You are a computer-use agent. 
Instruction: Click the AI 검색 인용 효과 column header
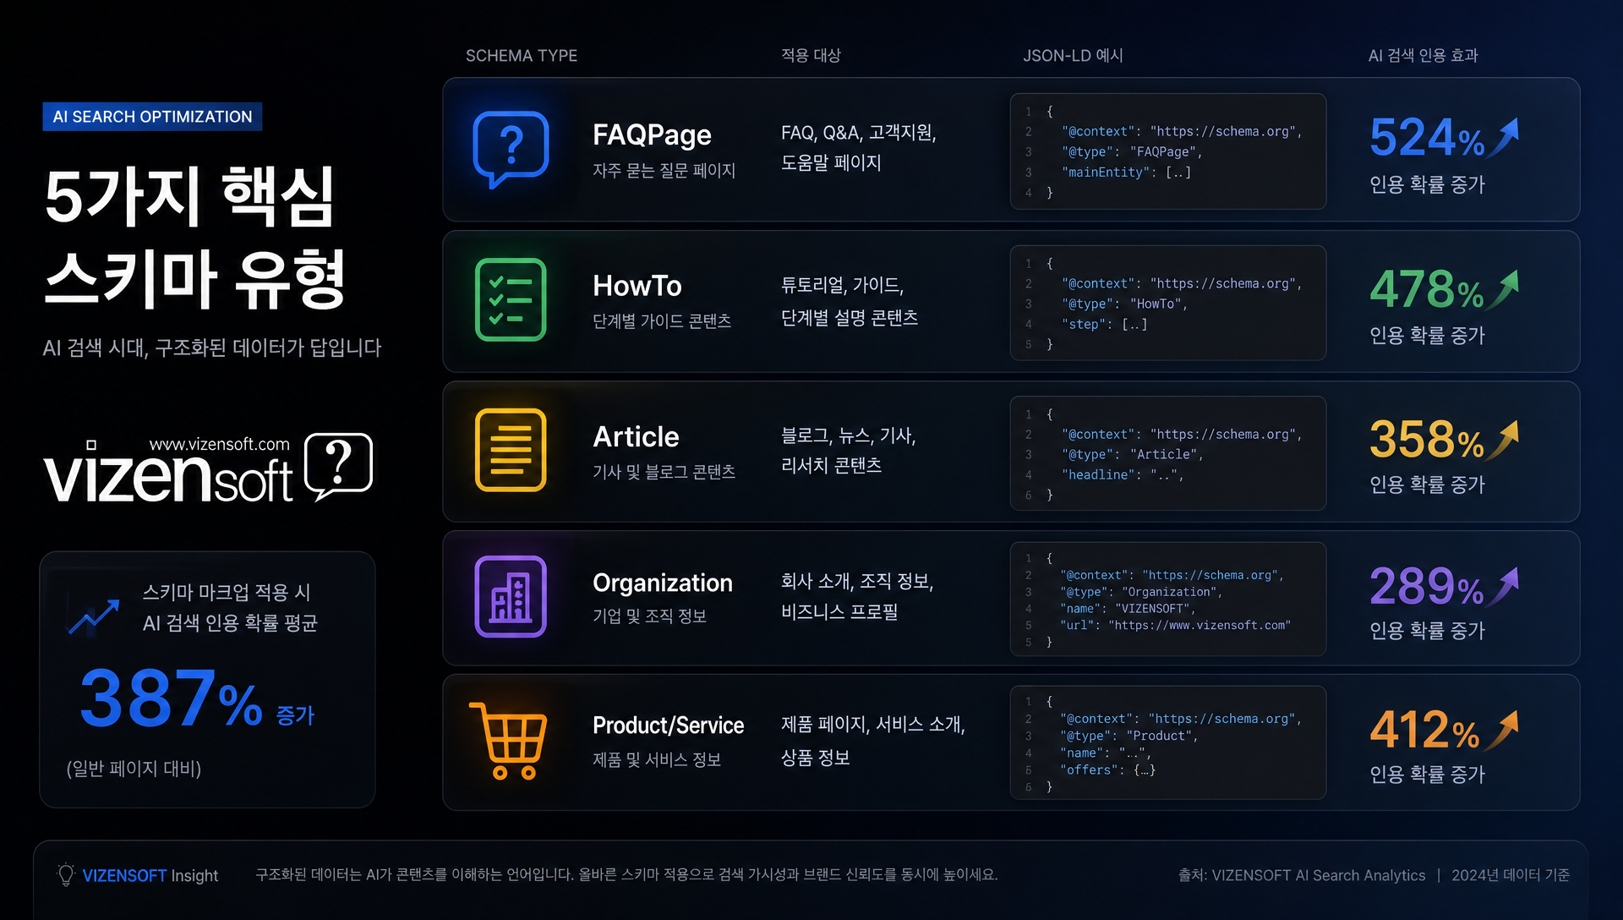[x=1423, y=56]
